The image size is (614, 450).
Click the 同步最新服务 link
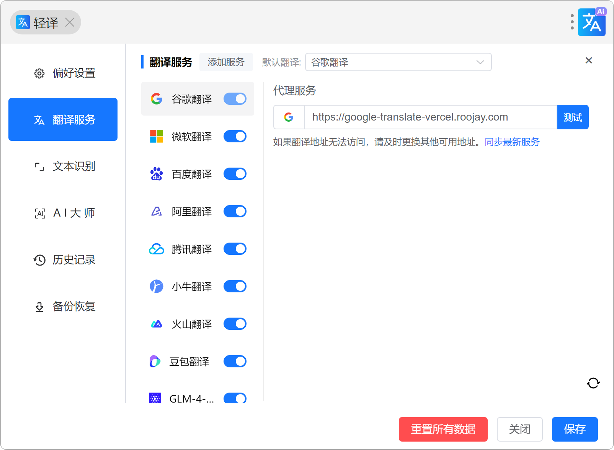(x=512, y=142)
